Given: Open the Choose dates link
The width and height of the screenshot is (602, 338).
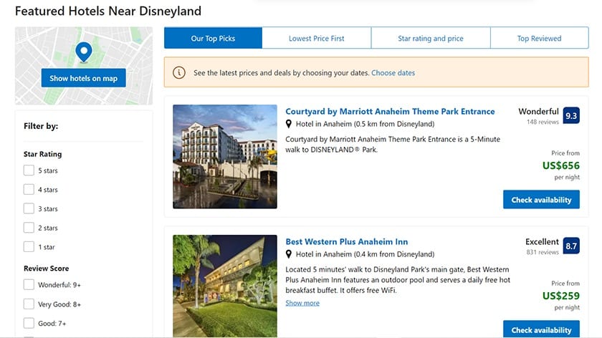Looking at the screenshot, I should point(393,72).
